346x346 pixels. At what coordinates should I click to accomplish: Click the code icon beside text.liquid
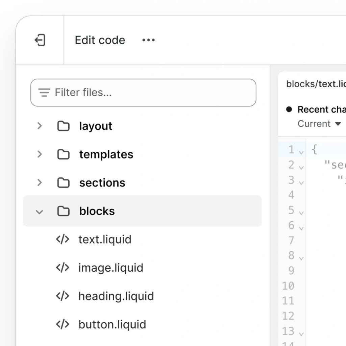coord(63,240)
